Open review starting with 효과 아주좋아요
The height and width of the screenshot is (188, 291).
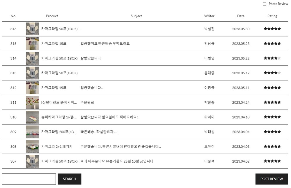(x=117, y=161)
